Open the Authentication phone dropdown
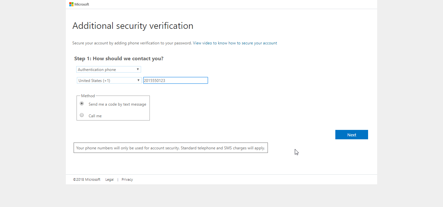The width and height of the screenshot is (443, 207). click(109, 69)
